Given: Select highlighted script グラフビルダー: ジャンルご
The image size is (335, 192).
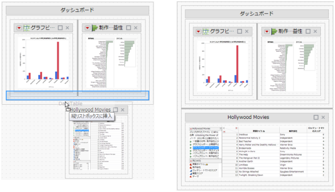Looking at the screenshot, I should 205,148.
